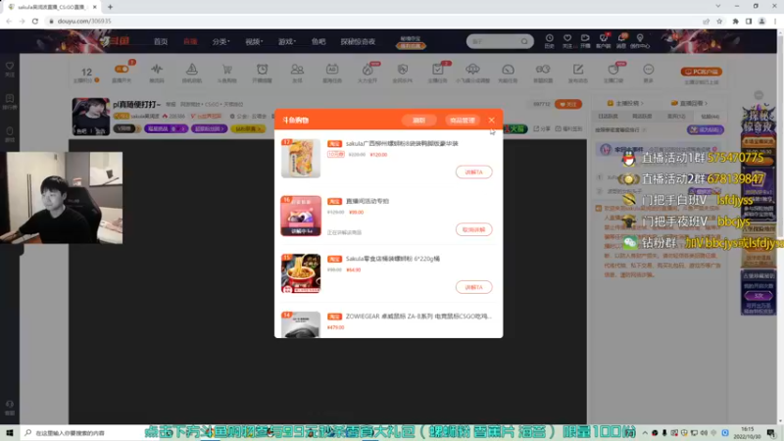Open the browser extensions puzzle icon

point(736,21)
